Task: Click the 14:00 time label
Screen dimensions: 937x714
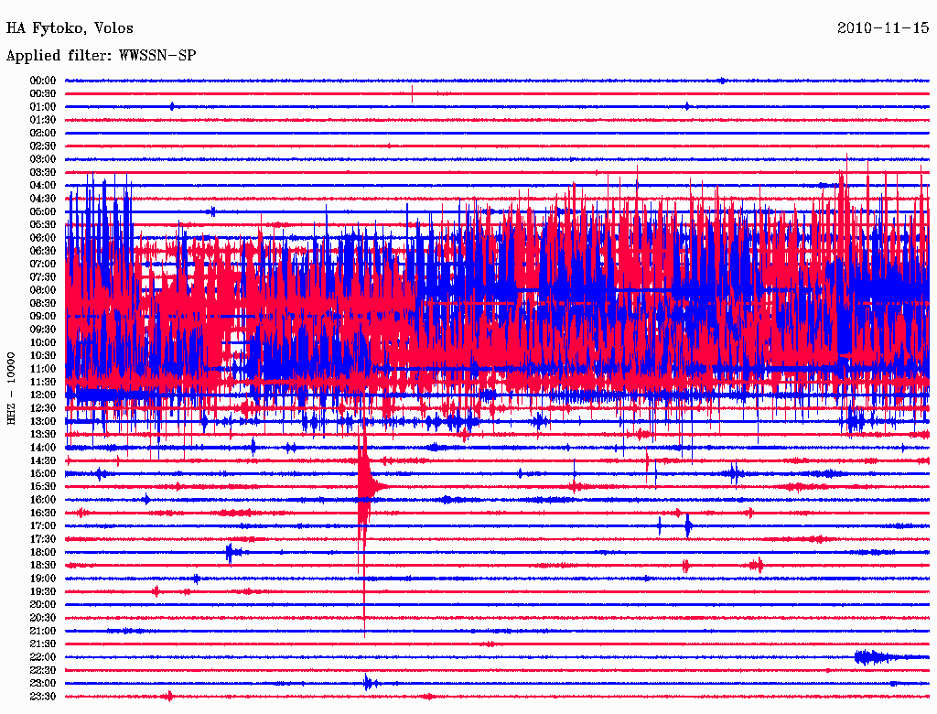Action: [x=43, y=448]
